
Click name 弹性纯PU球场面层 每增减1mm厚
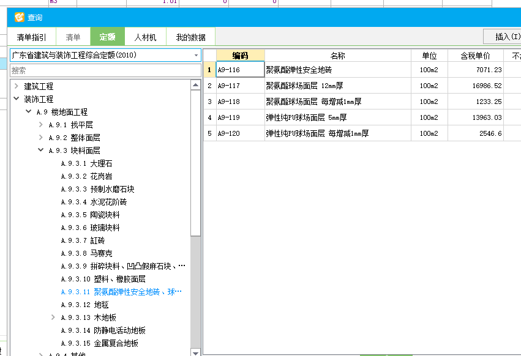(x=317, y=133)
